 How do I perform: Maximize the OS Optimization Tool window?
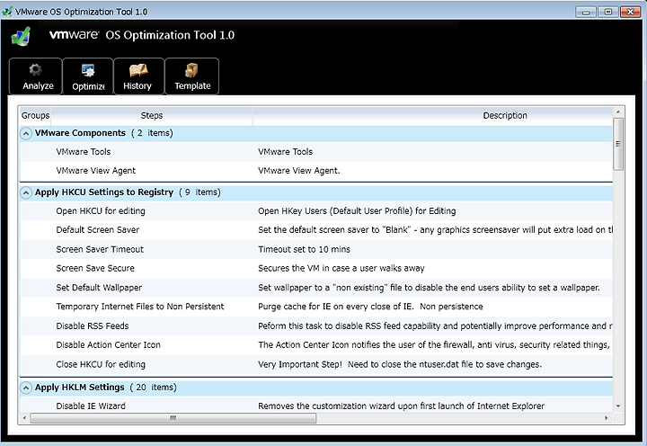point(607,12)
